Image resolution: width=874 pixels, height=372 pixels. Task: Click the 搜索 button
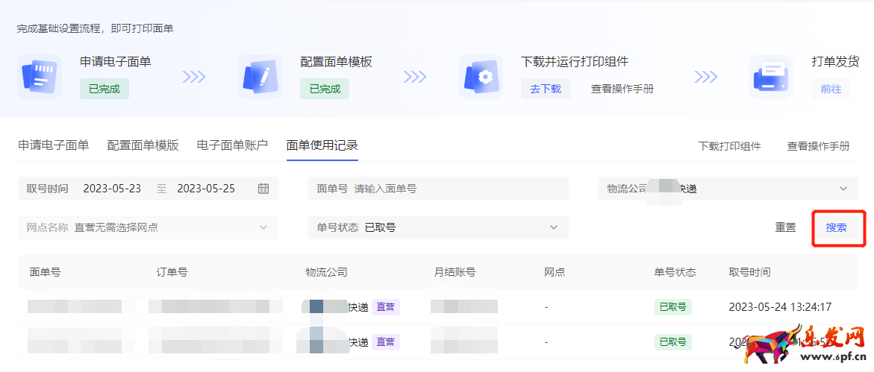[837, 228]
